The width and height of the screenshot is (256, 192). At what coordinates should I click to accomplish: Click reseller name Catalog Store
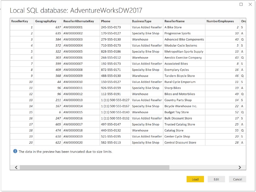tap(174, 130)
